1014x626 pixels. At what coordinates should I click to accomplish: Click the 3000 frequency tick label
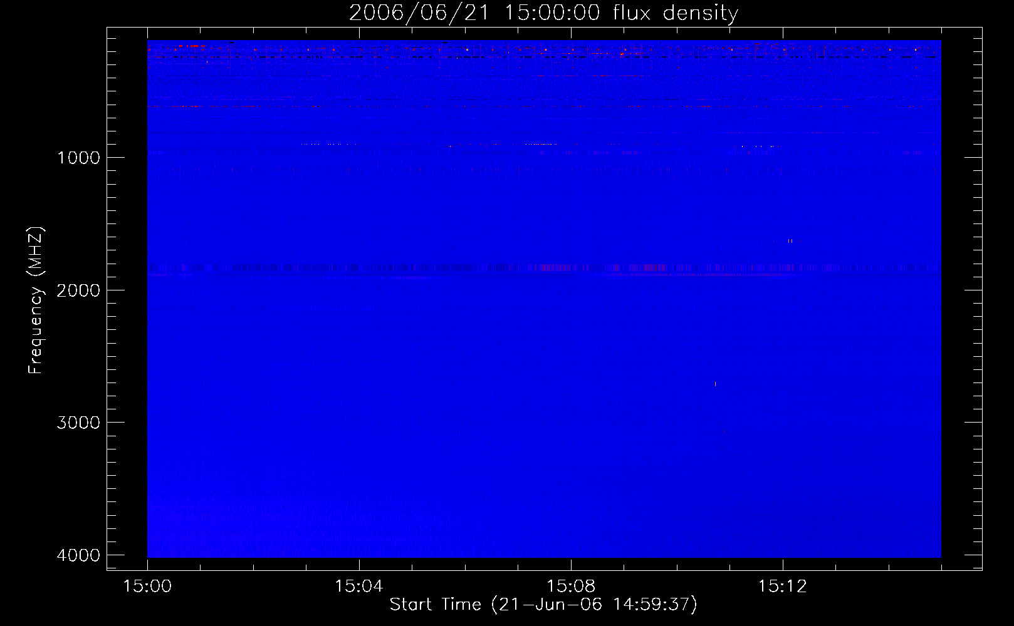point(78,423)
